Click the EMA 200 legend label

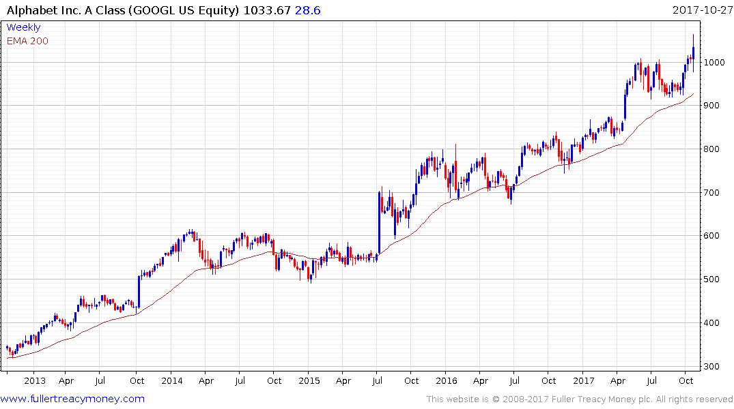click(x=27, y=41)
